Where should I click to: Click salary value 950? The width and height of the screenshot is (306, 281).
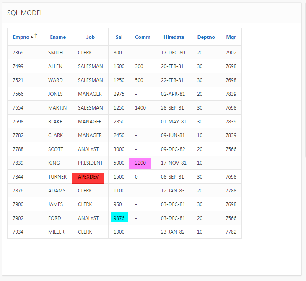pos(118,204)
